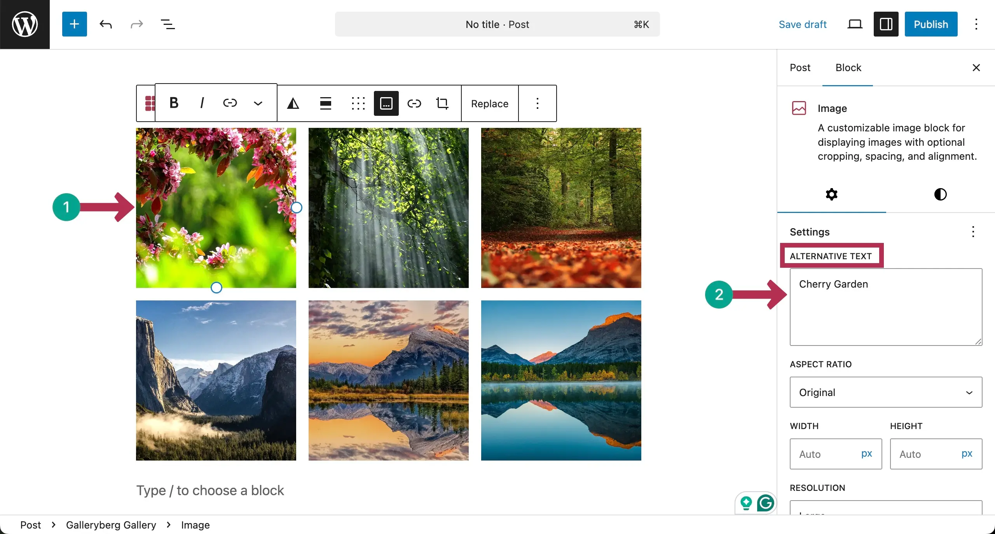Toggle the document overview panel

pyautogui.click(x=167, y=24)
